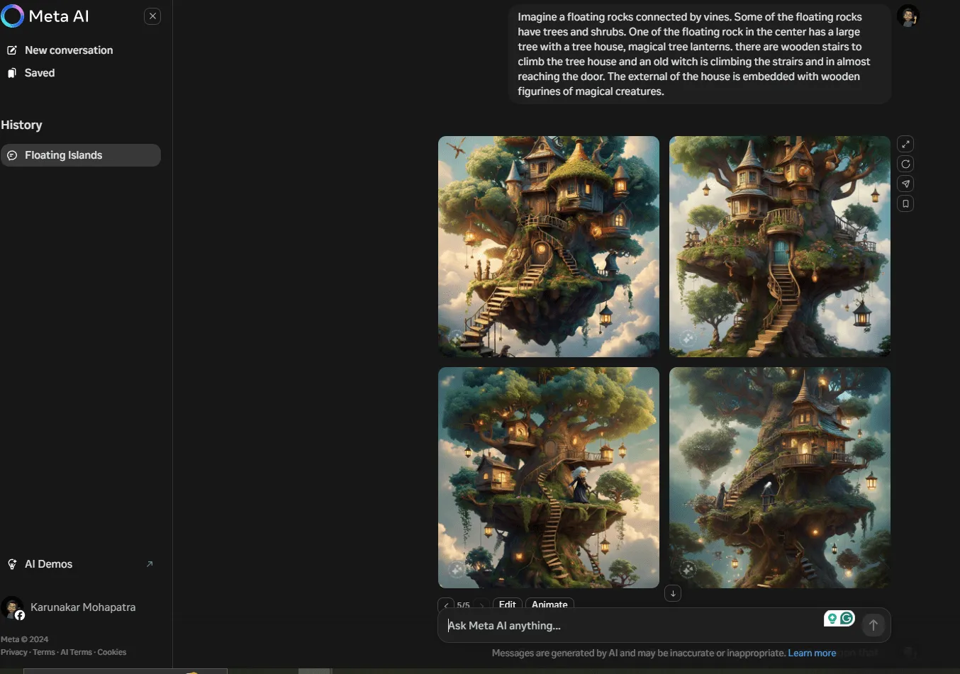Click the Ask Meta AI anything input field

click(631, 625)
